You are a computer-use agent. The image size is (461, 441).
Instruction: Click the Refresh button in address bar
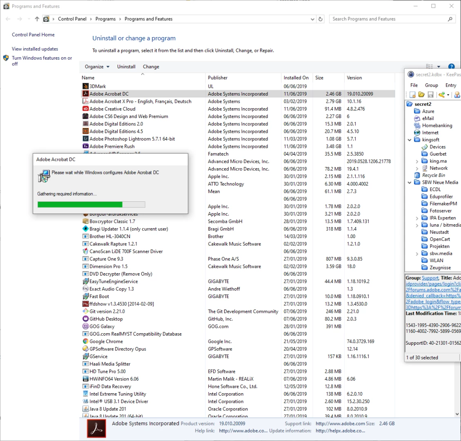click(321, 19)
